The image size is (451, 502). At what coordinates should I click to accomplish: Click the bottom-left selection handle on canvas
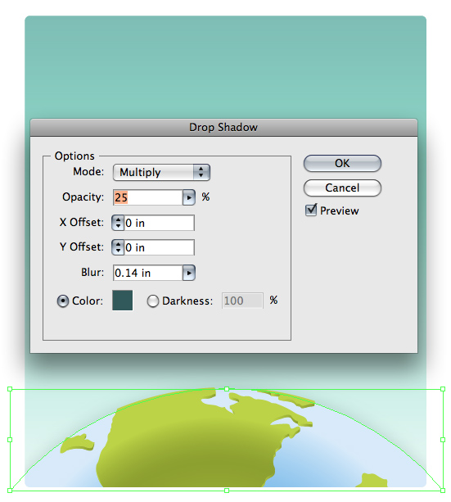coord(10,491)
